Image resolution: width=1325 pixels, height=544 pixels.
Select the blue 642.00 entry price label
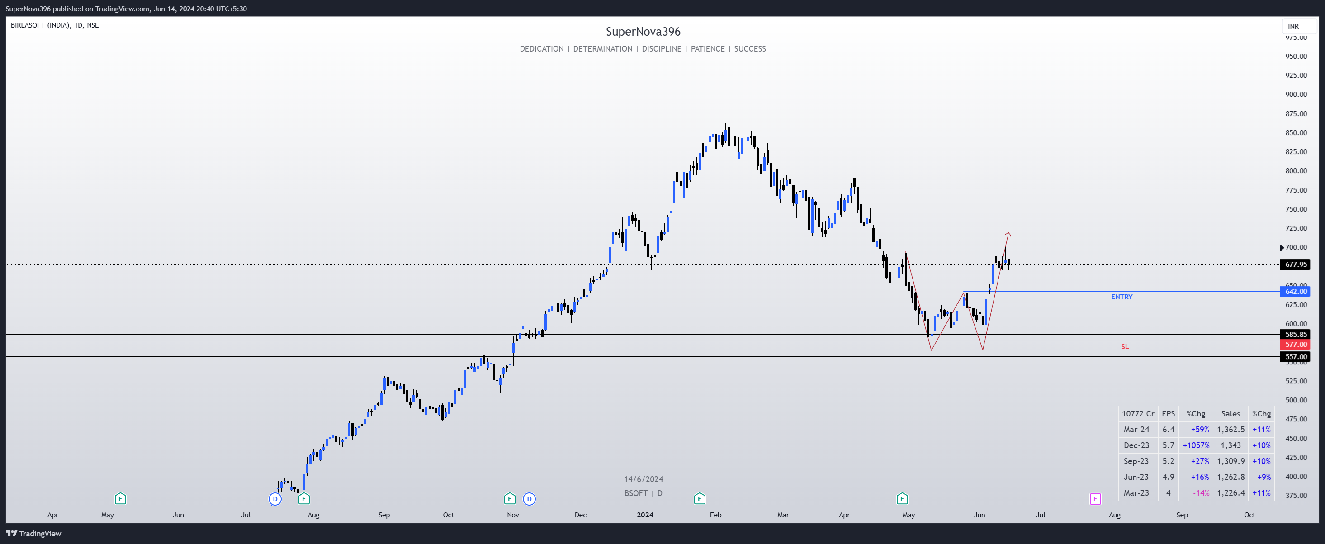tap(1295, 292)
